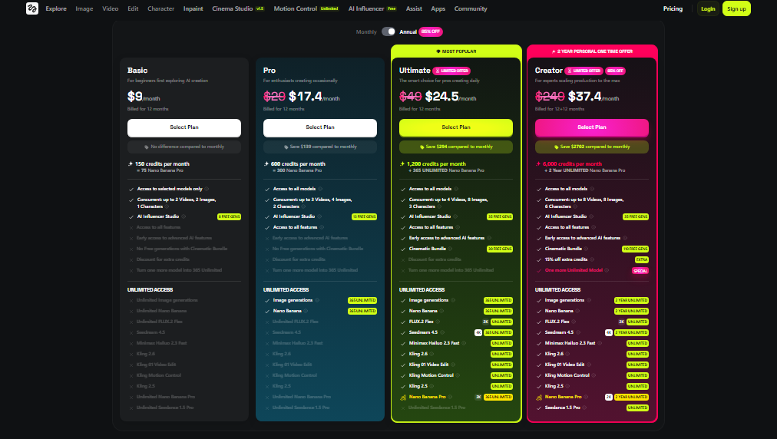Switch billing to 'Monthly' label
Image resolution: width=777 pixels, height=439 pixels.
pyautogui.click(x=366, y=31)
